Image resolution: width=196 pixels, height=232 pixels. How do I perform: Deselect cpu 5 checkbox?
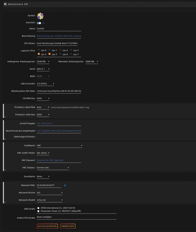pyautogui.click(x=50, y=54)
